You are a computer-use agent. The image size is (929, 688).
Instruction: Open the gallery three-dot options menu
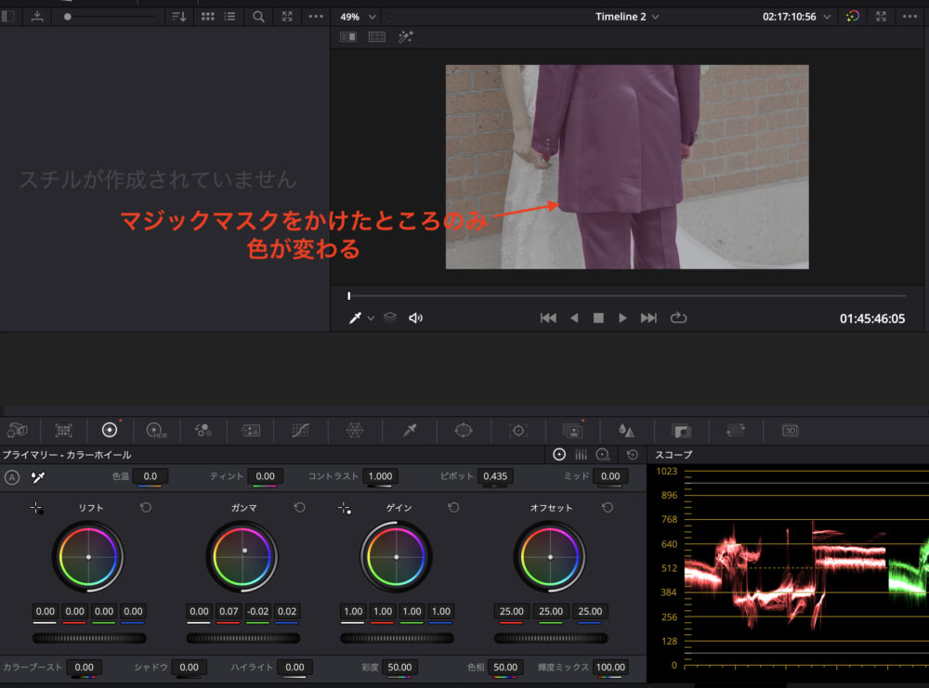316,17
